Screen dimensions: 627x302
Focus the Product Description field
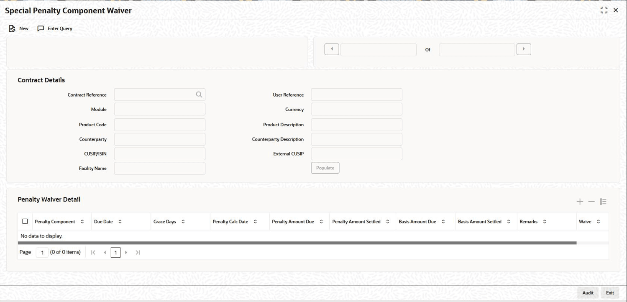tap(357, 125)
